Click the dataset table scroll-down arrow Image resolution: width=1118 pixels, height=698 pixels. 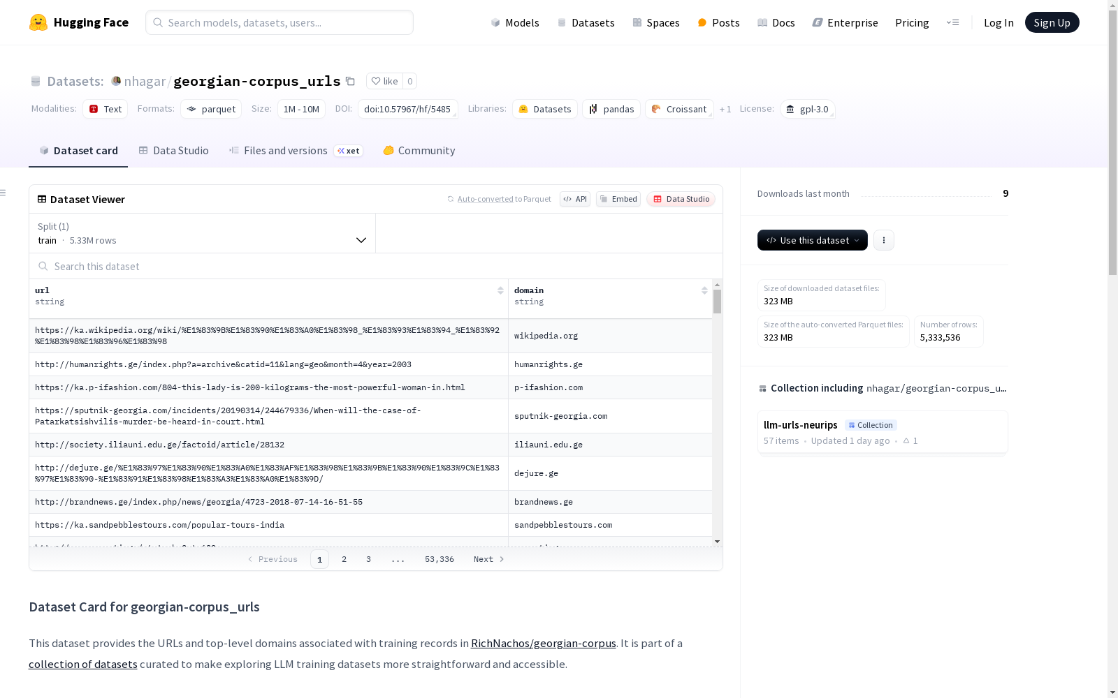[717, 542]
